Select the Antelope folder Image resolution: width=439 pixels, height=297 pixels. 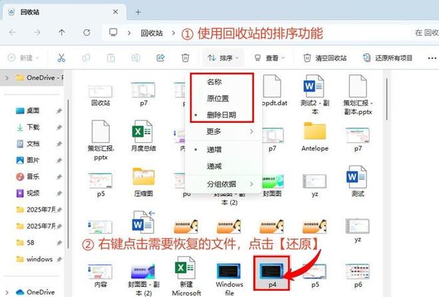(x=315, y=136)
